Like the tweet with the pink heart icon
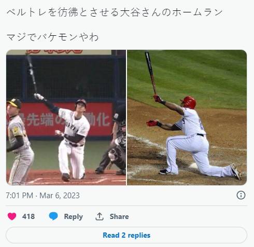This screenshot has height=247, width=254. pos(12,216)
